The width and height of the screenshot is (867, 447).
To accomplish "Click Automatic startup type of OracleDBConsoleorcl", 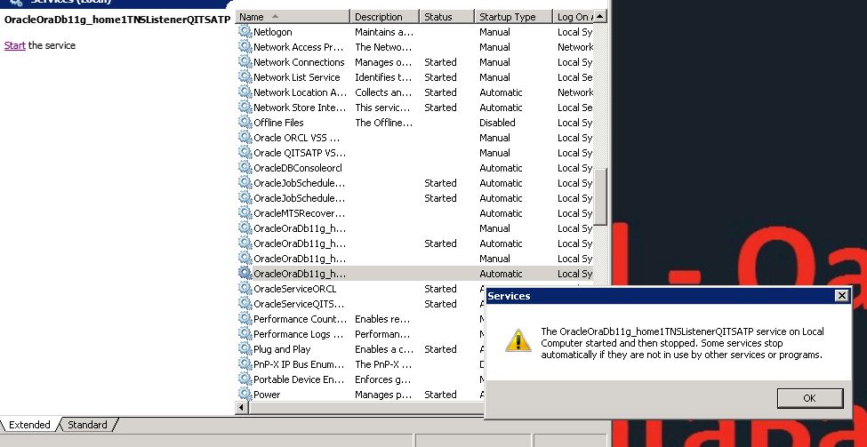I will pyautogui.click(x=501, y=168).
